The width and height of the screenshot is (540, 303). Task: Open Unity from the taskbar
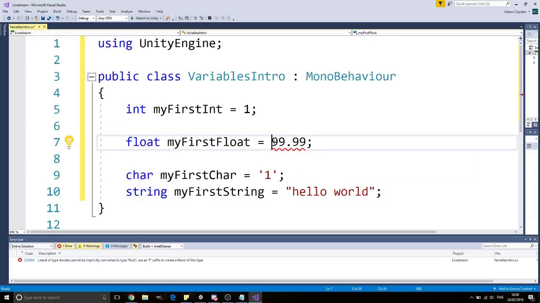[200, 298]
